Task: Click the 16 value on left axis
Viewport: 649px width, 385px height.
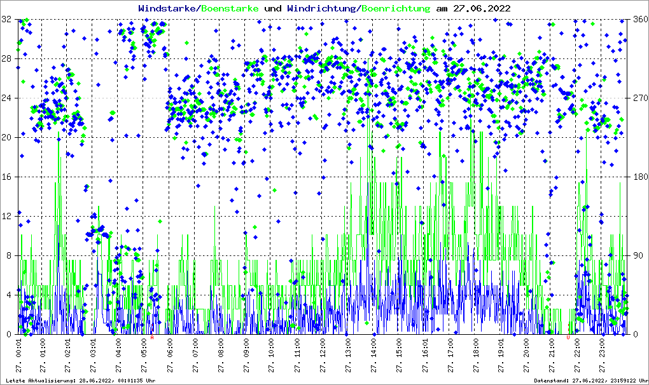Action: point(6,177)
